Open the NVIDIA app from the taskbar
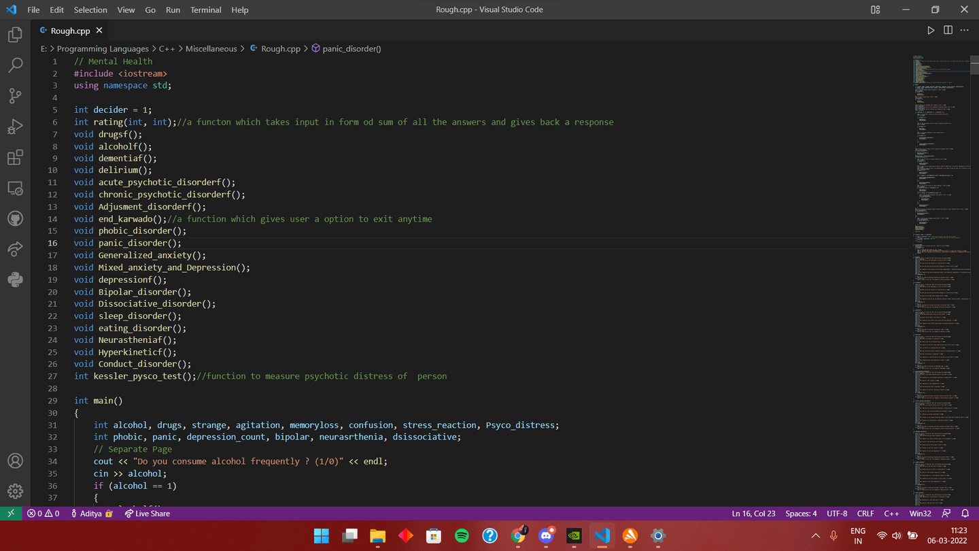The width and height of the screenshot is (979, 551). pyautogui.click(x=574, y=536)
